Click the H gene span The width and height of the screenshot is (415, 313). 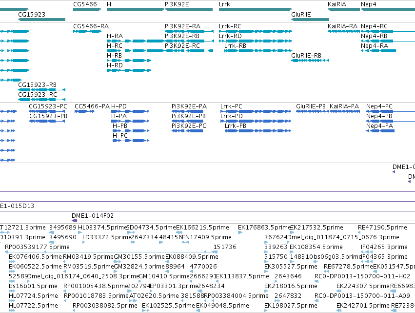point(136,9)
